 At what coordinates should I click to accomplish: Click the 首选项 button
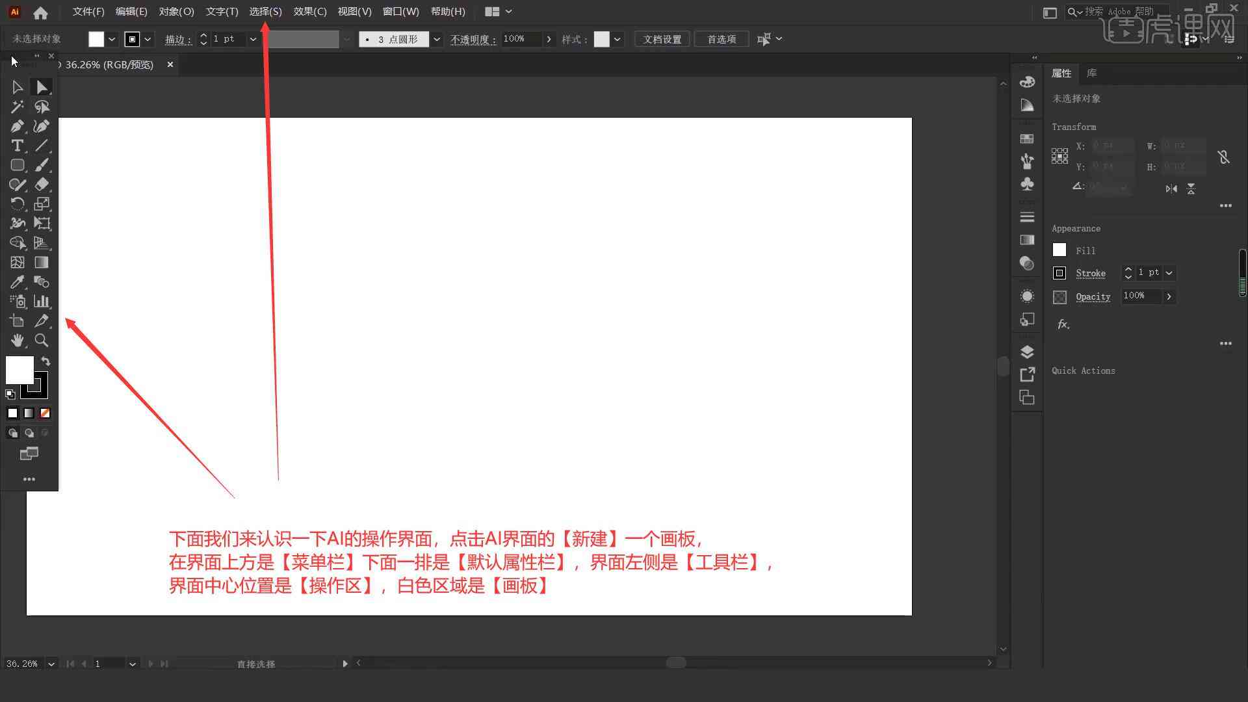[x=720, y=38]
